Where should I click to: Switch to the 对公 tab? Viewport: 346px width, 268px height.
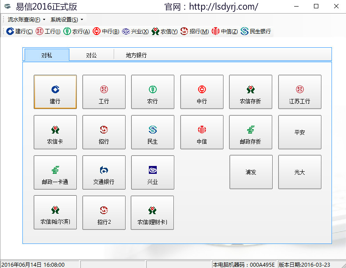91,55
